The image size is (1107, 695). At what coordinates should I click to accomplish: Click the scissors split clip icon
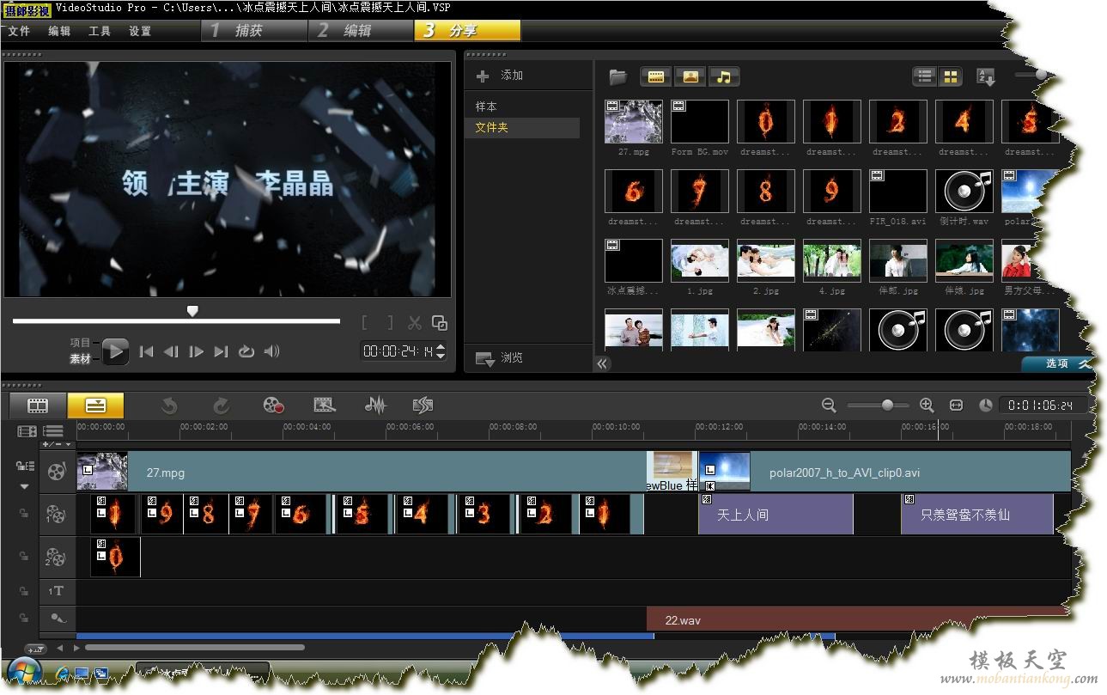415,323
